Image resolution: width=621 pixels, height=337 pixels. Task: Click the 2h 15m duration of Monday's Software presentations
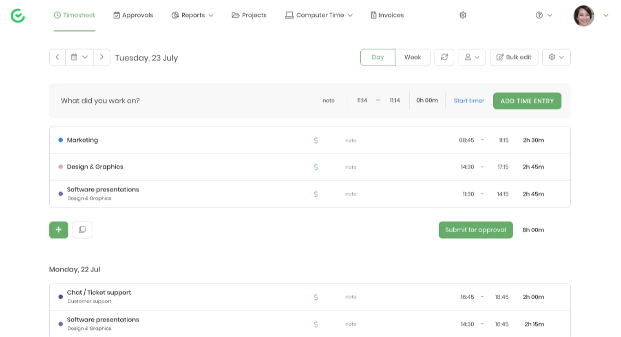pos(534,324)
